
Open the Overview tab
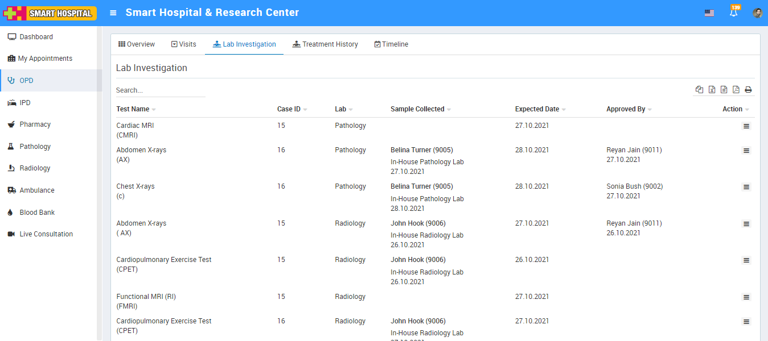[137, 44]
